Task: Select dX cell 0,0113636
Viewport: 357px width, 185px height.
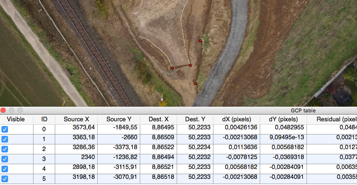Action: tap(237, 149)
